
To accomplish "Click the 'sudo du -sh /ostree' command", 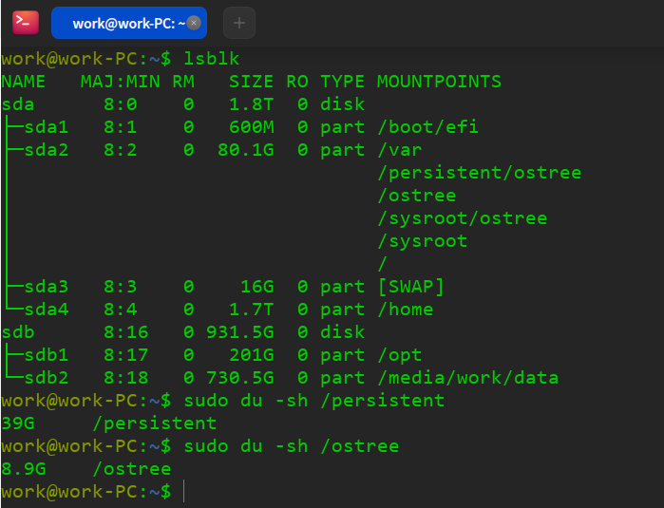I will pyautogui.click(x=292, y=447).
